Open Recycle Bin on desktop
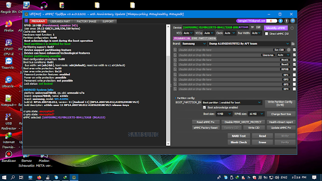The image size is (322, 181). point(9,8)
